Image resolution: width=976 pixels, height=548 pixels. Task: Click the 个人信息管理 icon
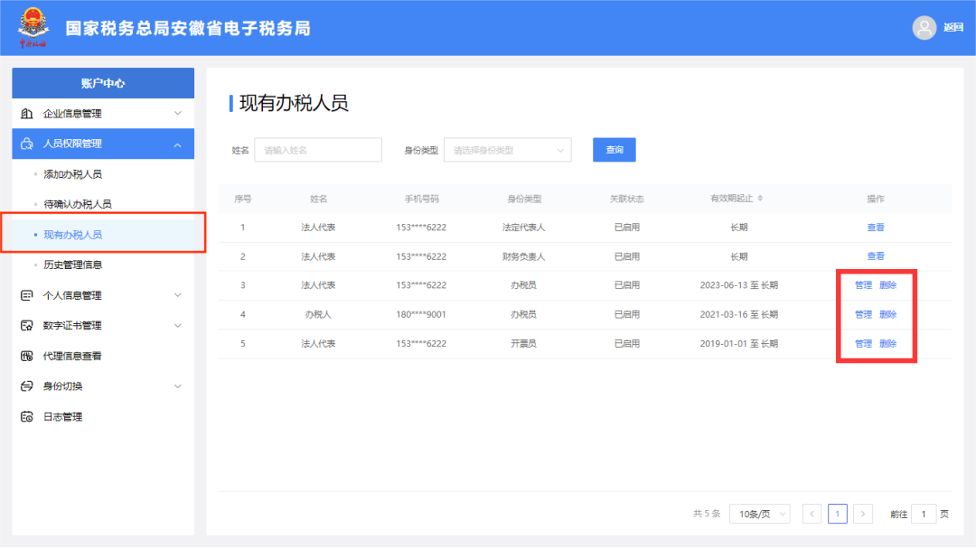click(x=27, y=295)
